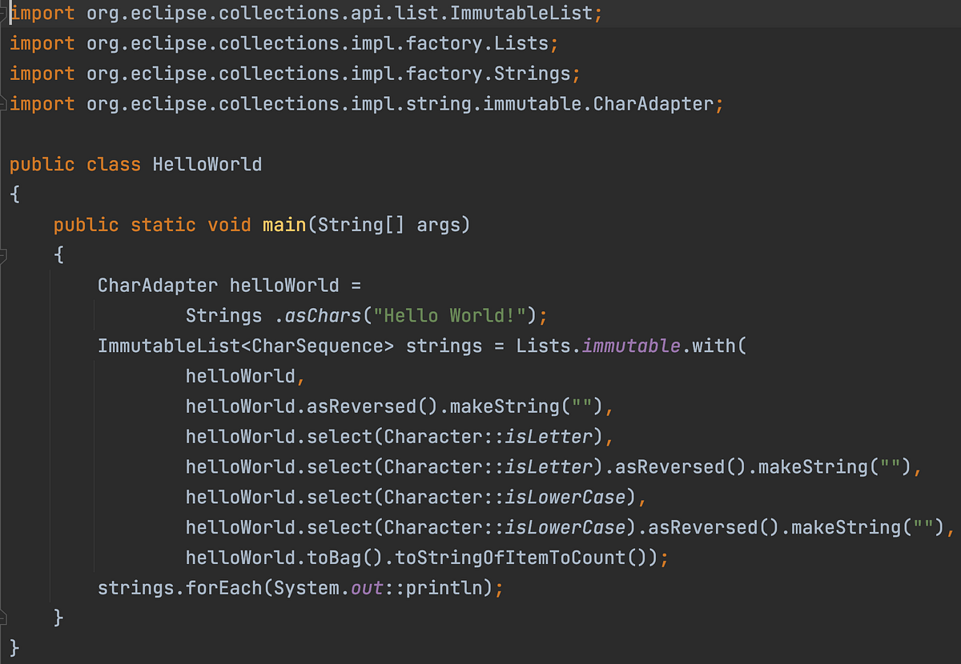Image resolution: width=961 pixels, height=664 pixels.
Task: Click the class keyword in class declaration
Action: pyautogui.click(x=113, y=165)
